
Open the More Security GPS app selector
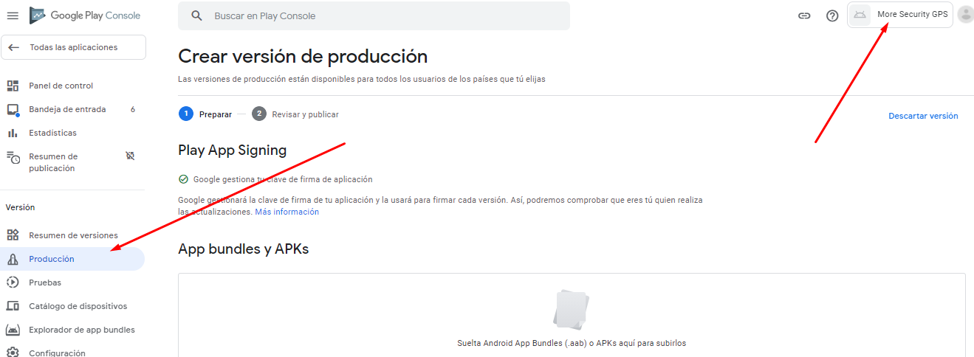coord(900,15)
